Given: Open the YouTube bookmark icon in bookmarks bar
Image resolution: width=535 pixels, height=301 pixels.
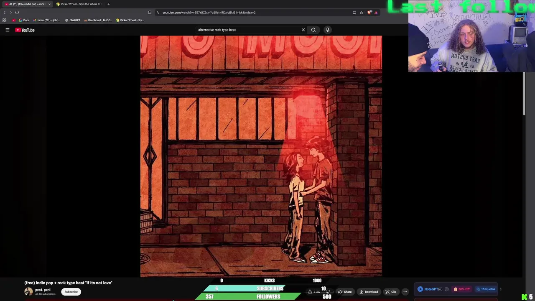Looking at the screenshot, I should click(14, 20).
